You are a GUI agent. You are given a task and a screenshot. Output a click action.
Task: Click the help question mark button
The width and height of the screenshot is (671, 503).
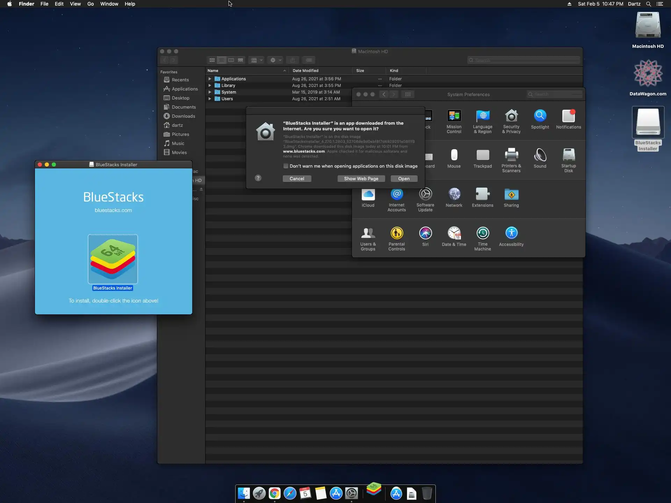point(258,178)
